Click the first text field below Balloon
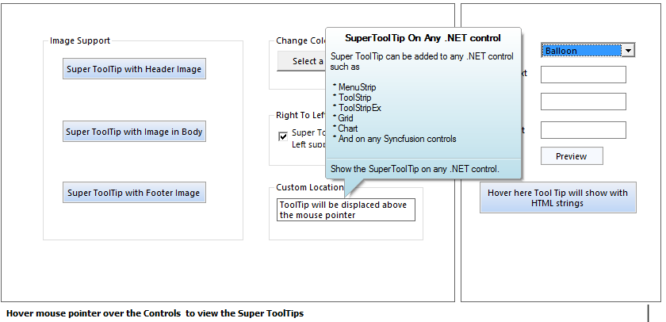666x322 pixels. [583, 75]
